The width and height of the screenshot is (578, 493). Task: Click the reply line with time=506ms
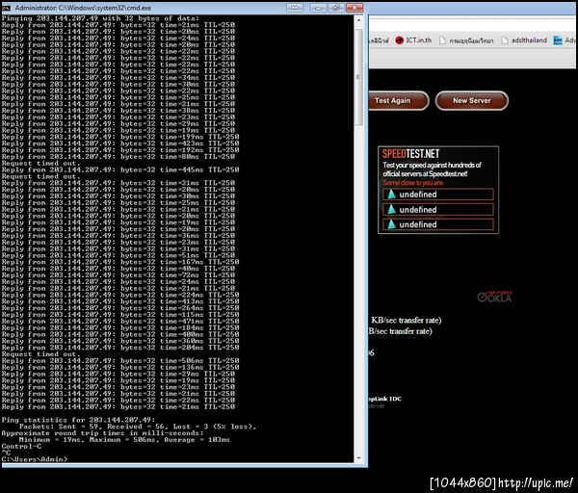tap(120, 360)
